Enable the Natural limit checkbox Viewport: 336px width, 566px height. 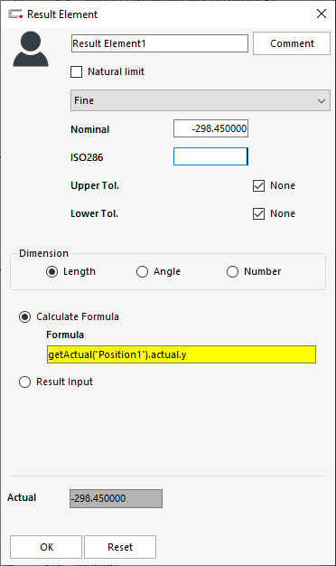77,71
